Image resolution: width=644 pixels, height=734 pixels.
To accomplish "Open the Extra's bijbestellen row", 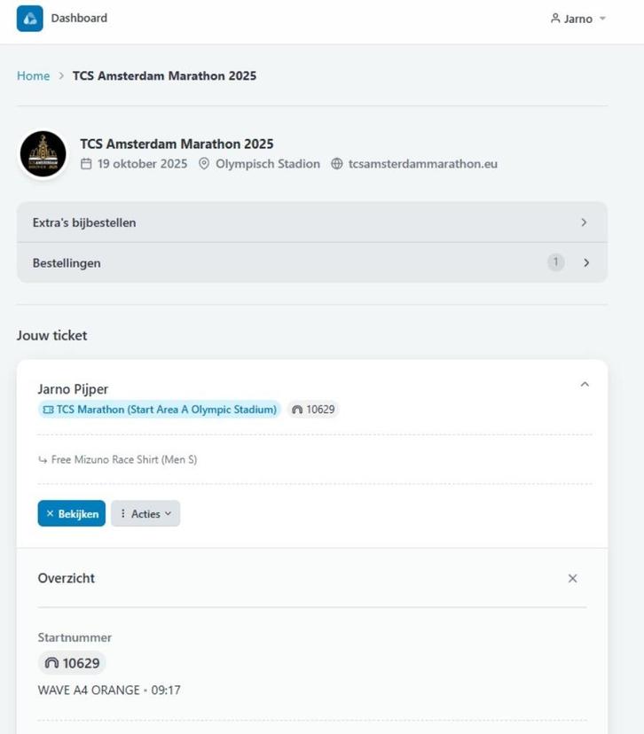I will (x=311, y=223).
